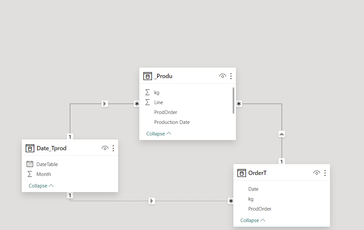Click upward filter arrow on OrderT to _Produ relationship

[281, 134]
